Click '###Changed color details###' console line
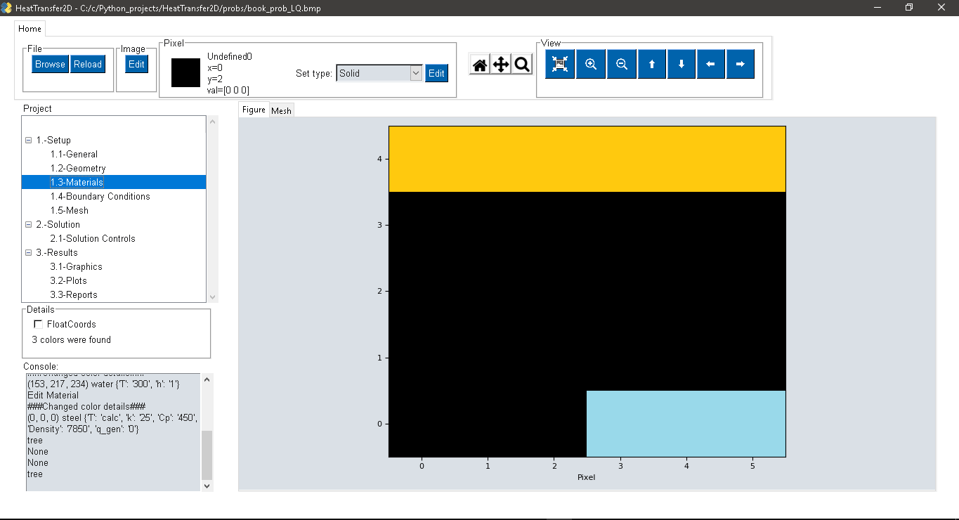 point(86,407)
